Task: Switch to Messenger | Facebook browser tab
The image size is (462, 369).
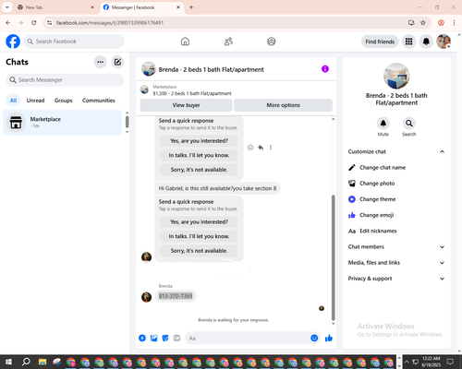Action: point(141,7)
